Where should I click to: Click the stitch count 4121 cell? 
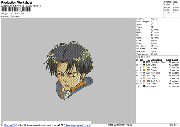(148, 62)
